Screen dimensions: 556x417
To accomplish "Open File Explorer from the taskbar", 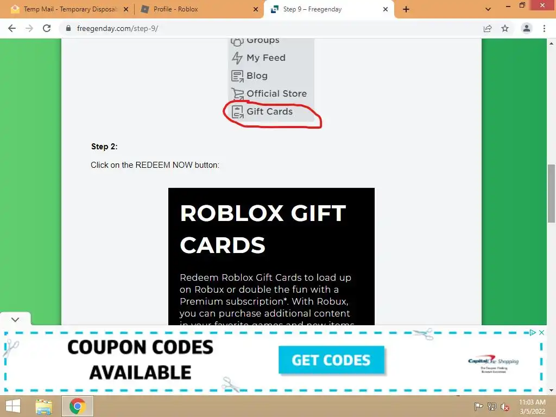I will pyautogui.click(x=44, y=406).
